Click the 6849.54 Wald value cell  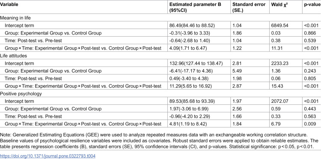[279, 26]
